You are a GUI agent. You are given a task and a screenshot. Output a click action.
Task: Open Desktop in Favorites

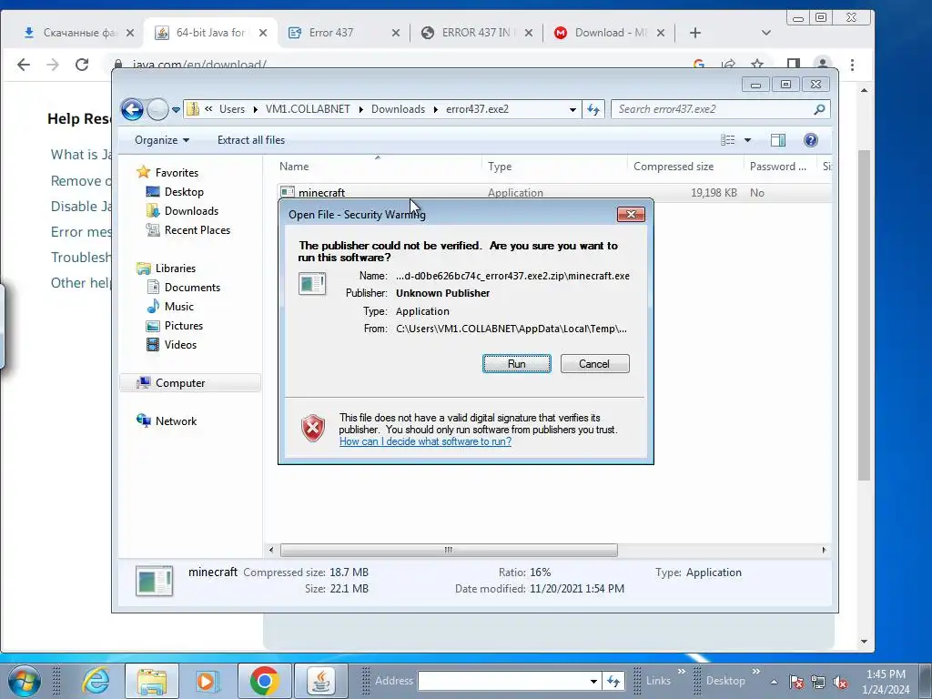click(184, 192)
